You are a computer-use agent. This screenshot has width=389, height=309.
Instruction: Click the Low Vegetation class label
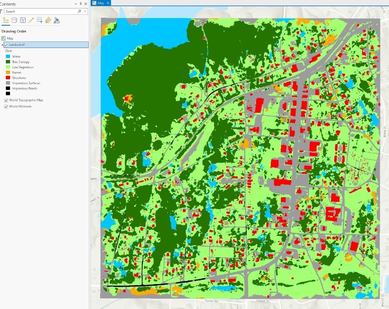click(x=23, y=67)
